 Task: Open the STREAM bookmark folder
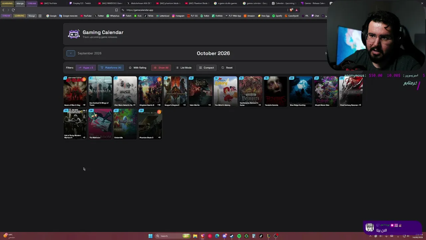[x=6, y=16]
